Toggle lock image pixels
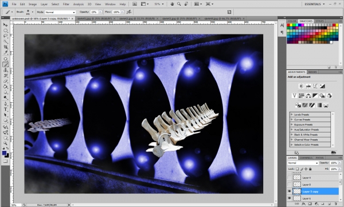The width and height of the screenshot is (344, 207). point(302,169)
